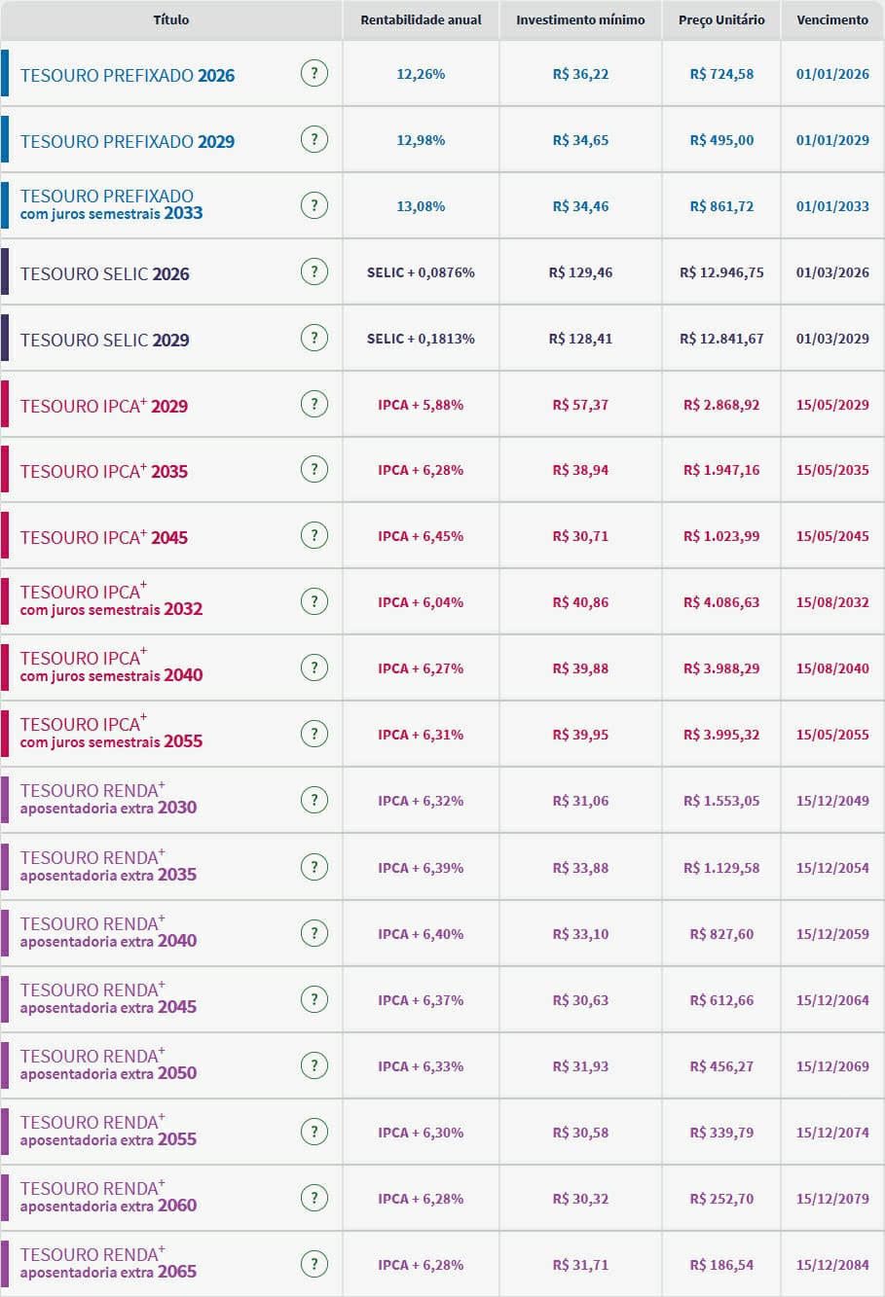Click help icon for Tesouro Prefixado 2026
Image resolution: width=885 pixels, height=1297 pixels.
pos(313,74)
